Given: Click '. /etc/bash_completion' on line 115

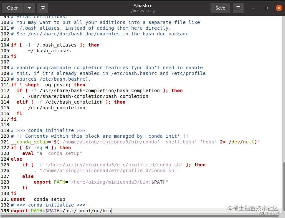Looking at the screenshot, I should pos(53,108).
